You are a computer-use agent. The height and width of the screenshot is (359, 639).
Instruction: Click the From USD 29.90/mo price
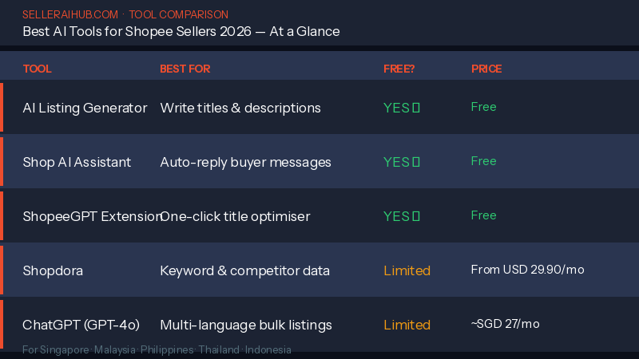[527, 270]
